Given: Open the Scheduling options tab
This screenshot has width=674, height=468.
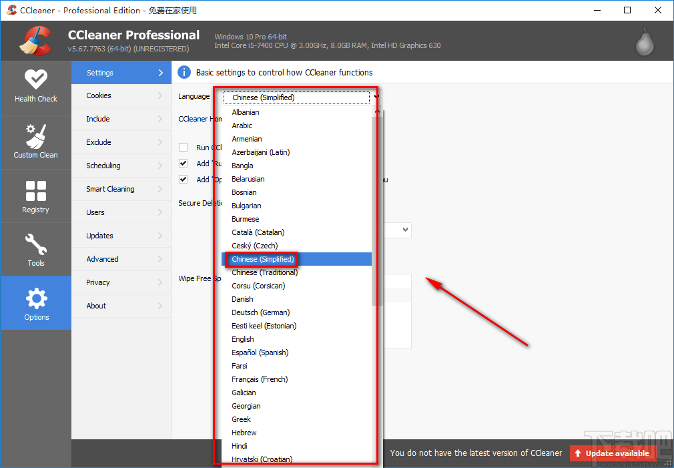Looking at the screenshot, I should pyautogui.click(x=121, y=166).
